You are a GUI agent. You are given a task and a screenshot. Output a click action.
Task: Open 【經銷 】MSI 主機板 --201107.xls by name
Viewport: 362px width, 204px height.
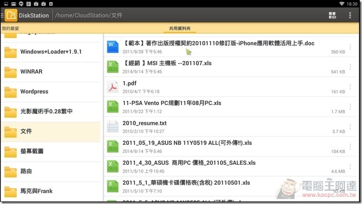click(x=167, y=63)
